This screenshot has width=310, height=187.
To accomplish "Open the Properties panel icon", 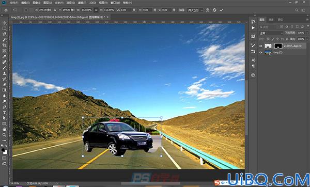I will click(x=253, y=36).
